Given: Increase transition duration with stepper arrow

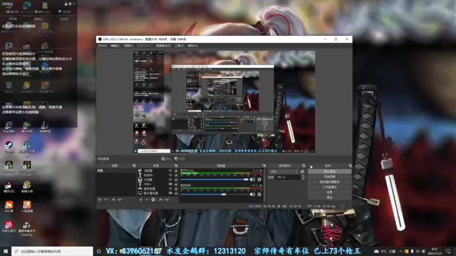Looking at the screenshot, I should (x=303, y=176).
